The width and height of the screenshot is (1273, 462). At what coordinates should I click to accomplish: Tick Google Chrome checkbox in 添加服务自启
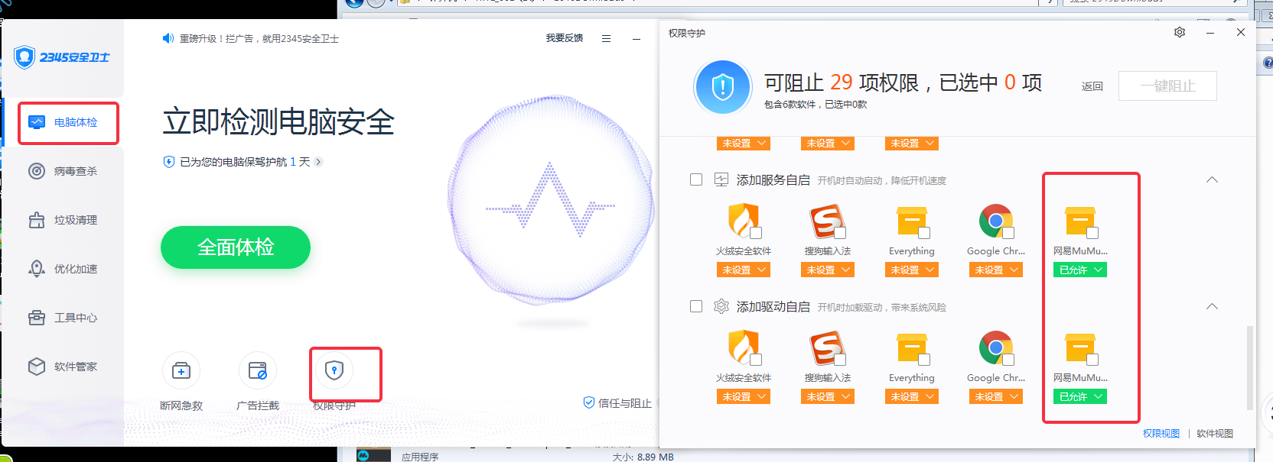click(x=1008, y=233)
